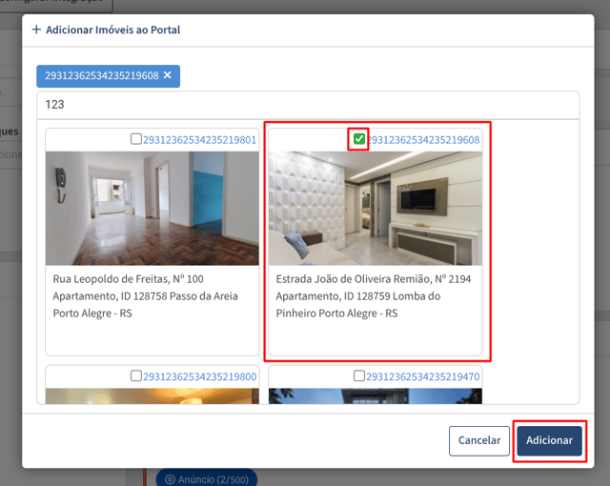Check the box for property 29312362534235219470
Viewport: 610px width, 486px height.
pyautogui.click(x=359, y=375)
